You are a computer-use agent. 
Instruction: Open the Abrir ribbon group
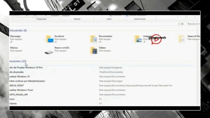tap(109, 19)
